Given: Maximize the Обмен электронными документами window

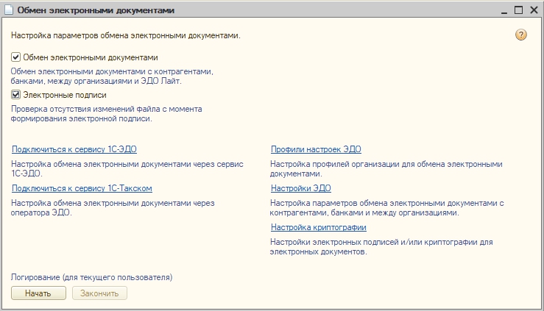Looking at the screenshot, I should coord(518,10).
